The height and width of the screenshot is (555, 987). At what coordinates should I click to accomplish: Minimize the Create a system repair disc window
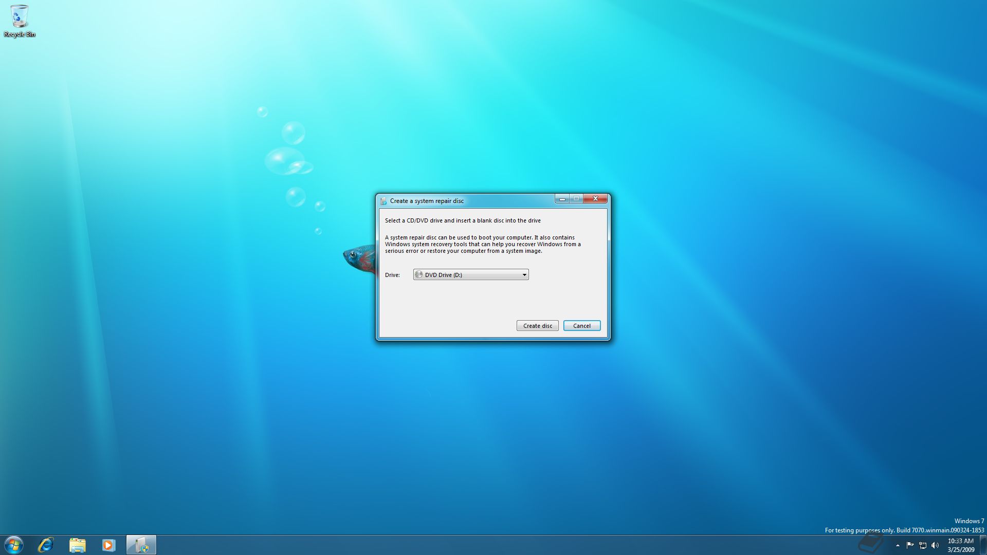[562, 199]
